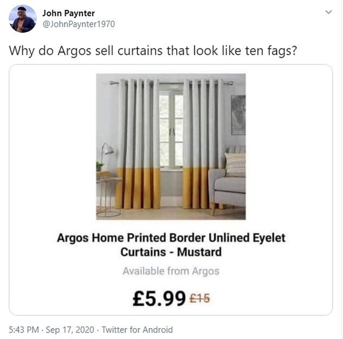Click the crossed-out £15 original price

[x=200, y=298]
